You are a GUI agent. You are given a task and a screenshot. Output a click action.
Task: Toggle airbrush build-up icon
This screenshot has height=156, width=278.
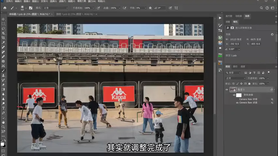pos(124,8)
